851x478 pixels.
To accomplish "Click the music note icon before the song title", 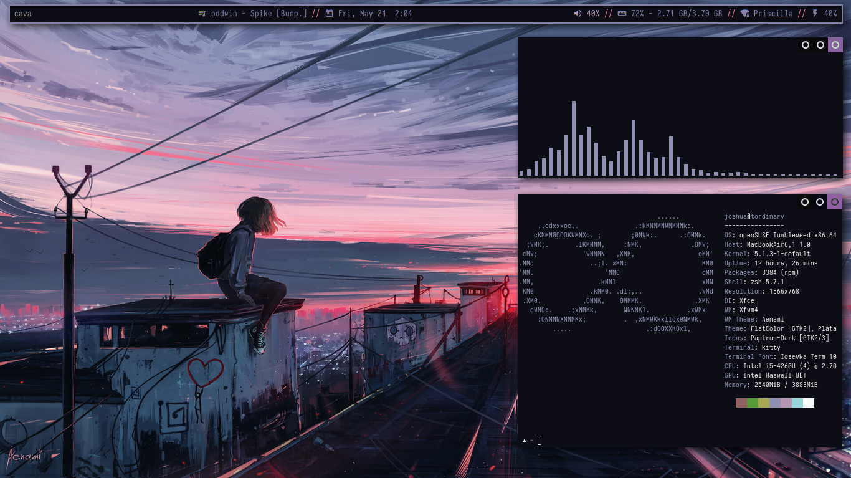I will [204, 13].
